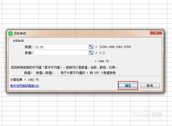
Task: Click the description 返回所有参数的平均值 text
Action: (x=64, y=67)
